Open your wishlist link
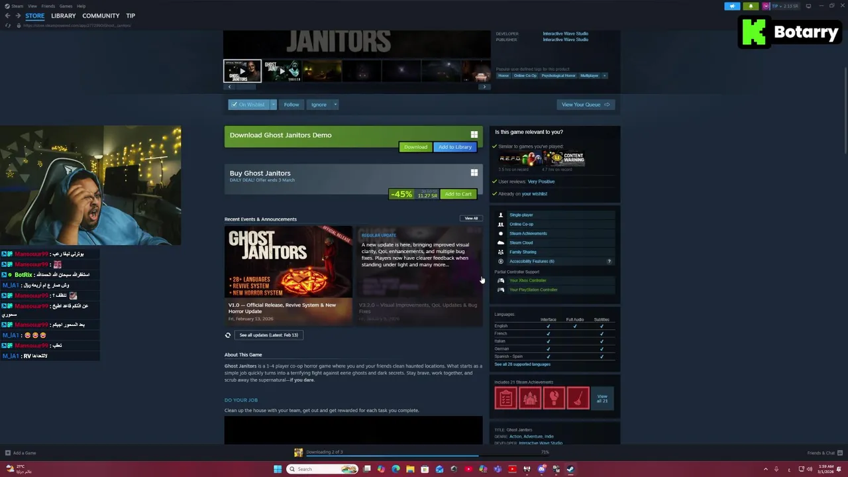848x477 pixels. [x=535, y=194]
